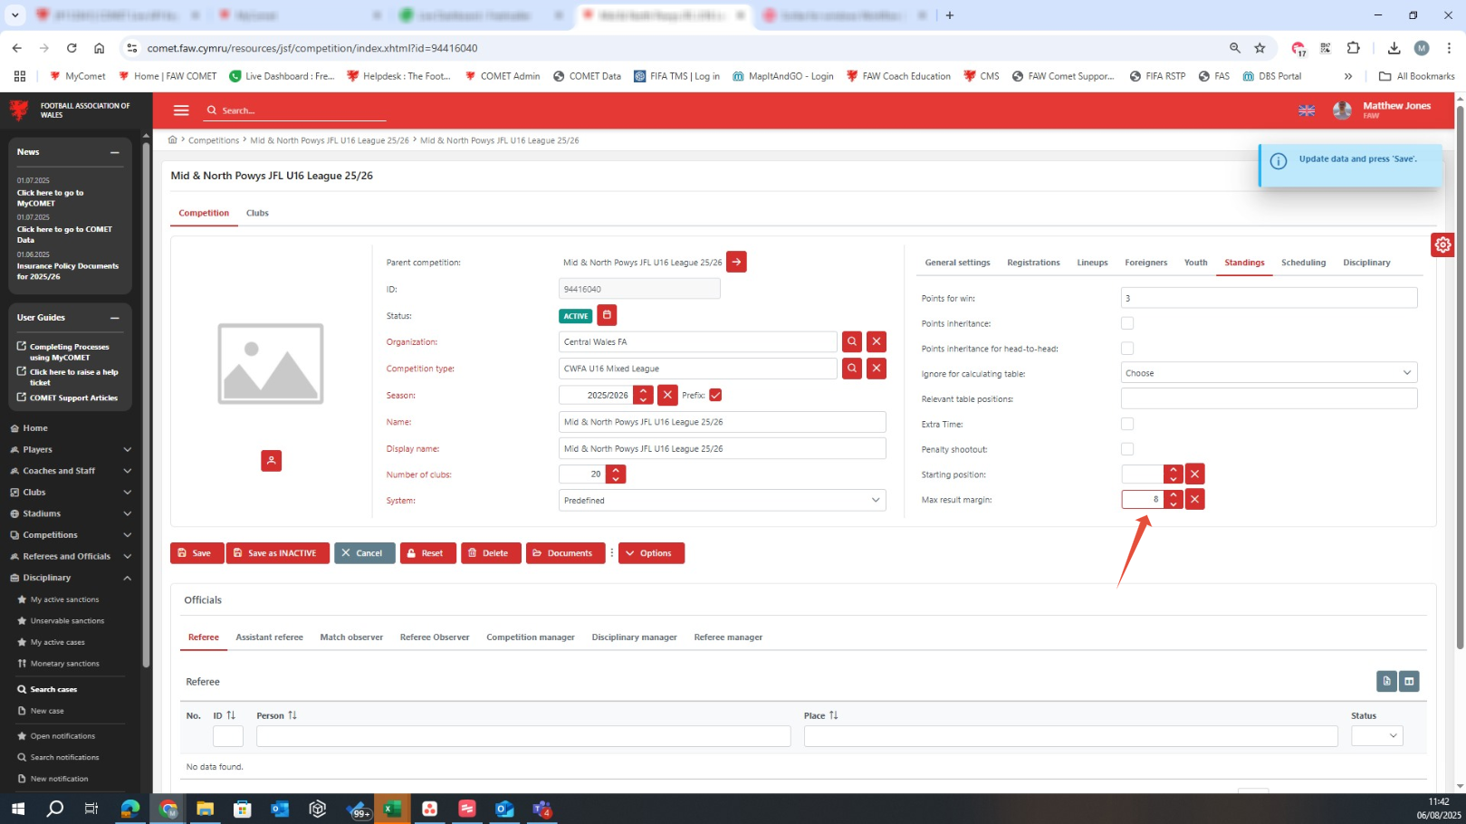
Task: Toggle the Prefix checkbox
Action: point(715,396)
